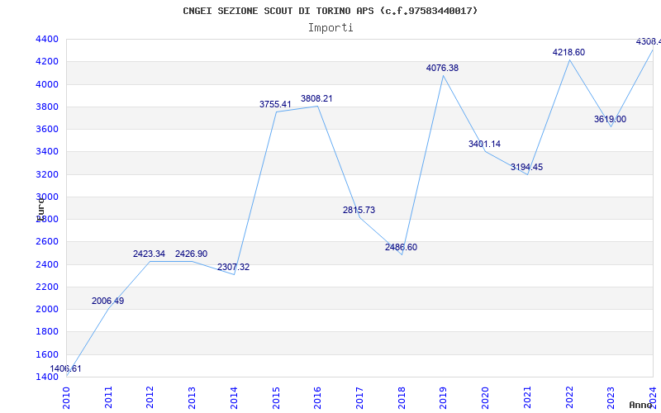Click the 1400 value on Euro axis

[x=47, y=377]
